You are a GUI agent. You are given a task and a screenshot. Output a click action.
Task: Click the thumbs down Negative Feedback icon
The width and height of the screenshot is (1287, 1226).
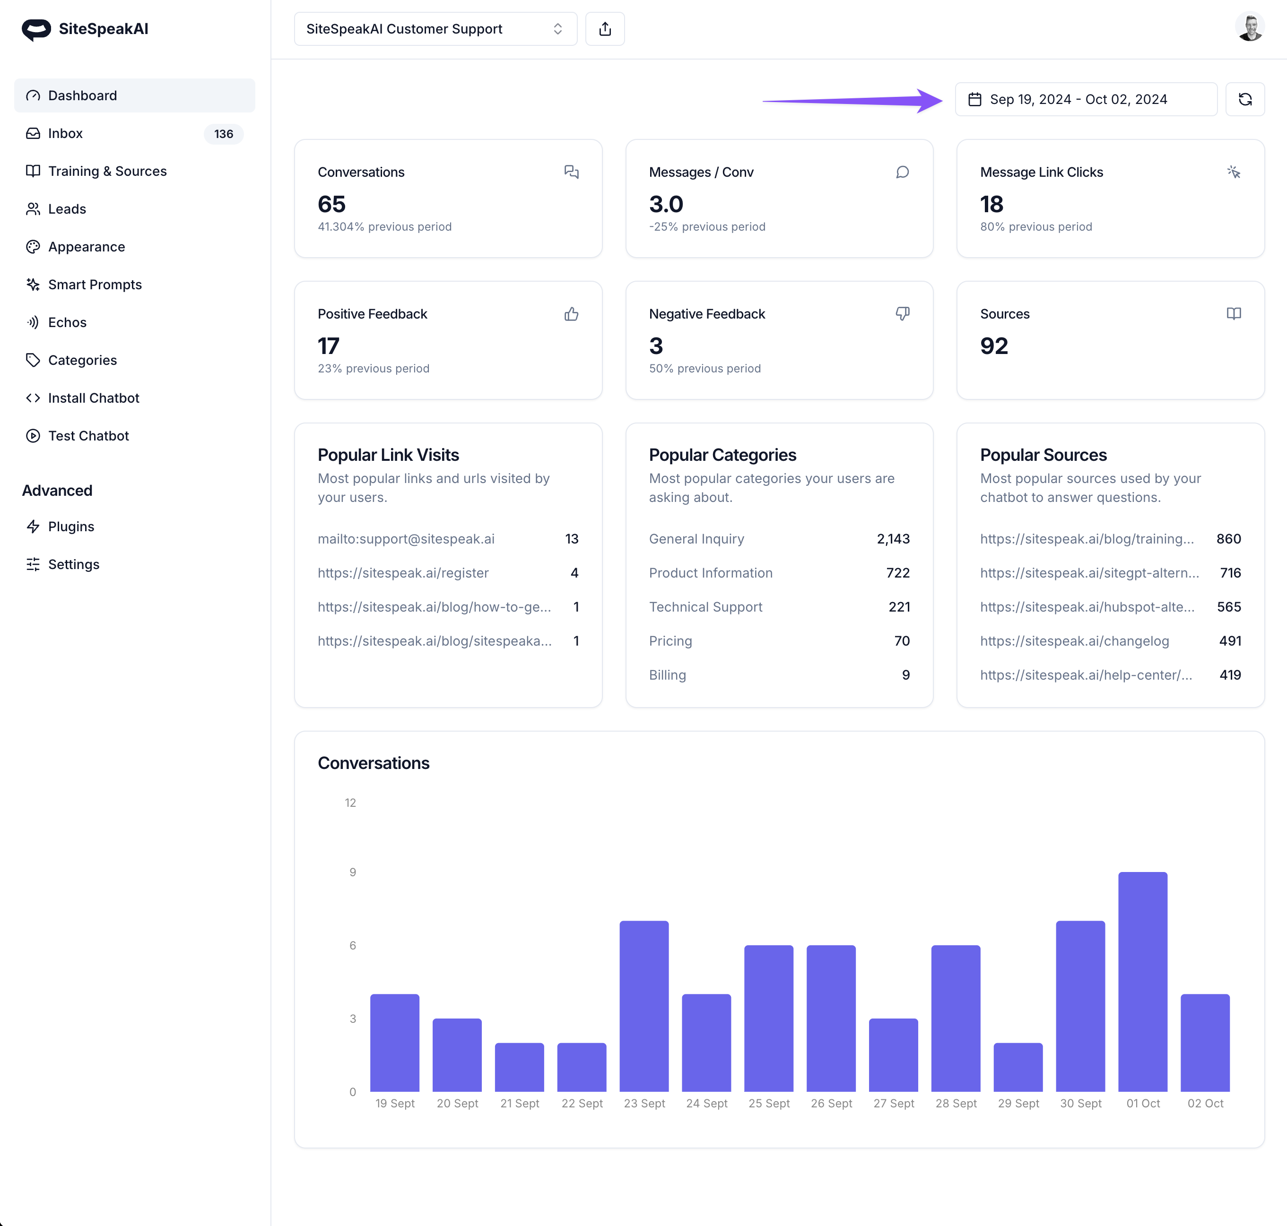click(902, 314)
